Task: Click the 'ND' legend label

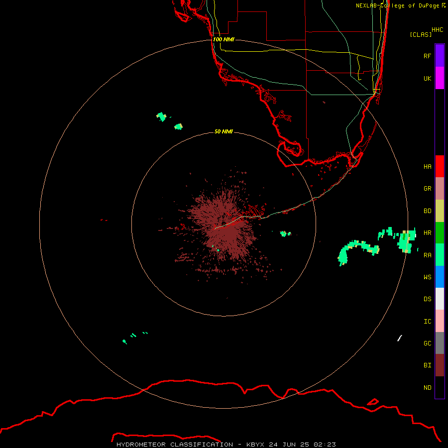Action: pos(427,388)
